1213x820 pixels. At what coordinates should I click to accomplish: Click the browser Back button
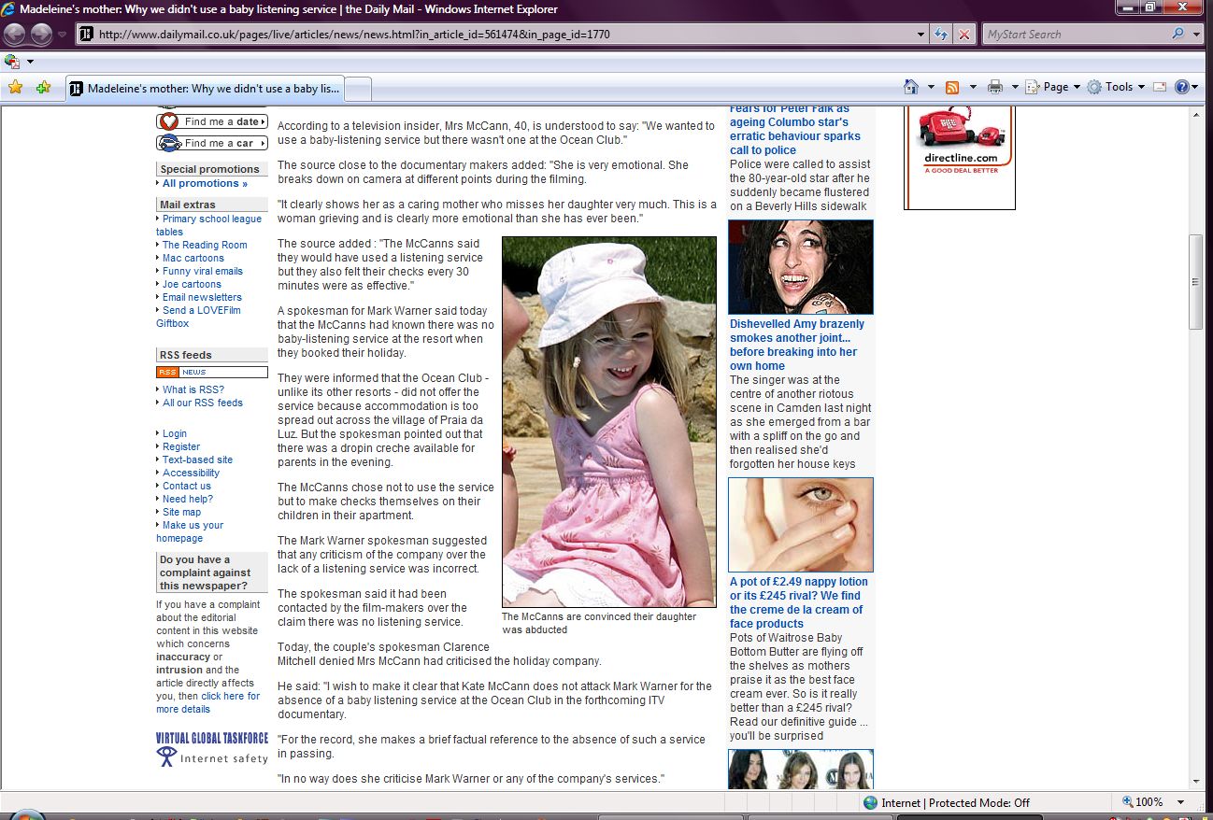pos(15,35)
